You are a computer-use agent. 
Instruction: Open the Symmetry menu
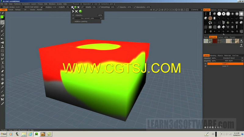[26, 4]
